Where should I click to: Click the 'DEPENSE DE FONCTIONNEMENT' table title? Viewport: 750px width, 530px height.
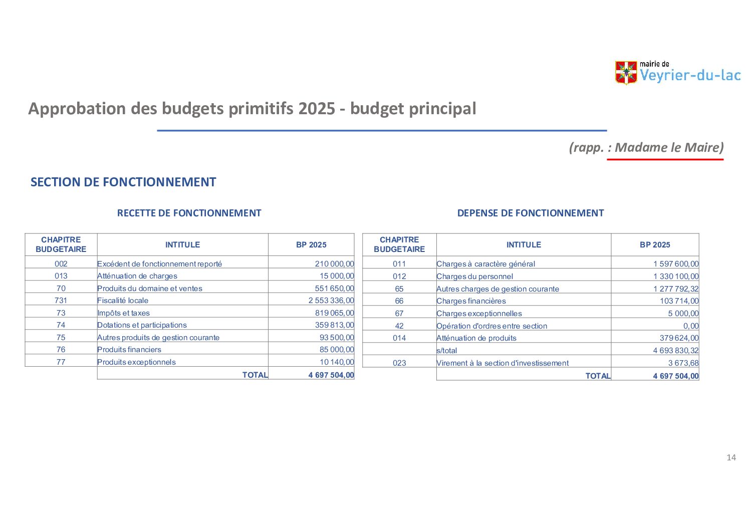(531, 213)
